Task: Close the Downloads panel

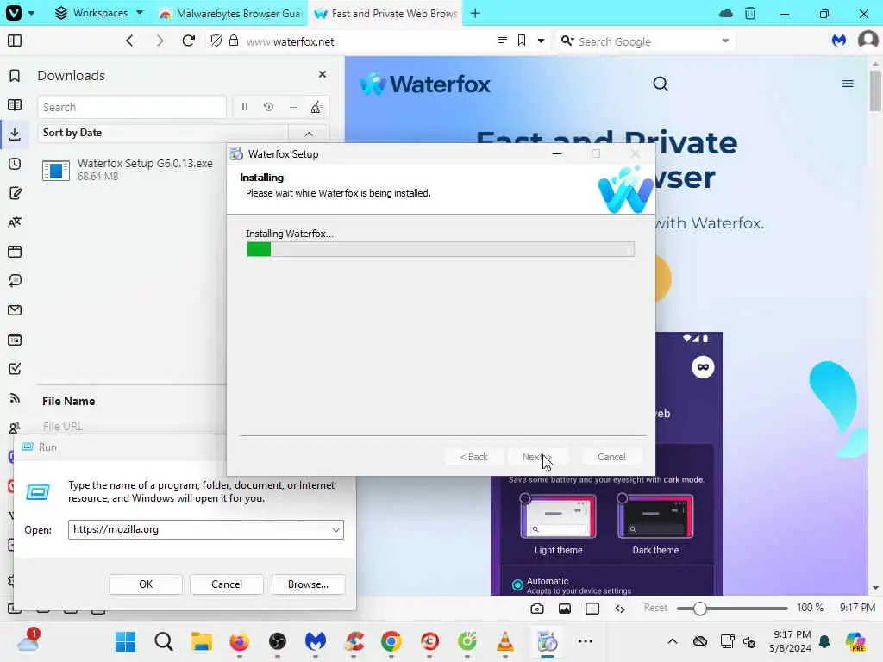Action: (323, 74)
